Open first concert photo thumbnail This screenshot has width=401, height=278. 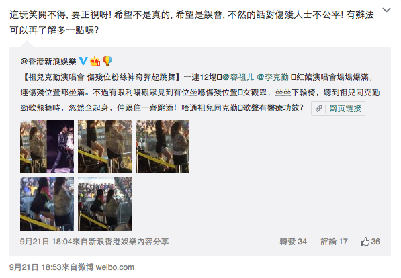point(47,146)
